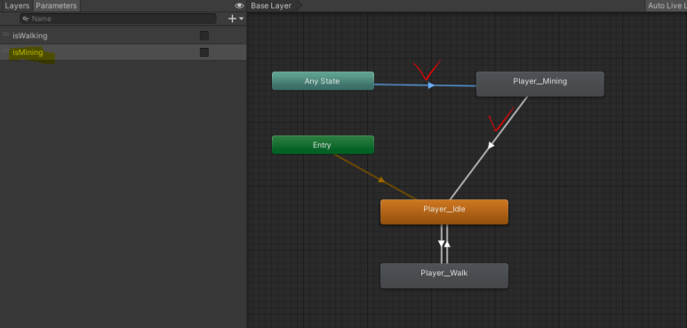Select the Player_Walk state node
Image resolution: width=687 pixels, height=328 pixels.
click(x=444, y=276)
